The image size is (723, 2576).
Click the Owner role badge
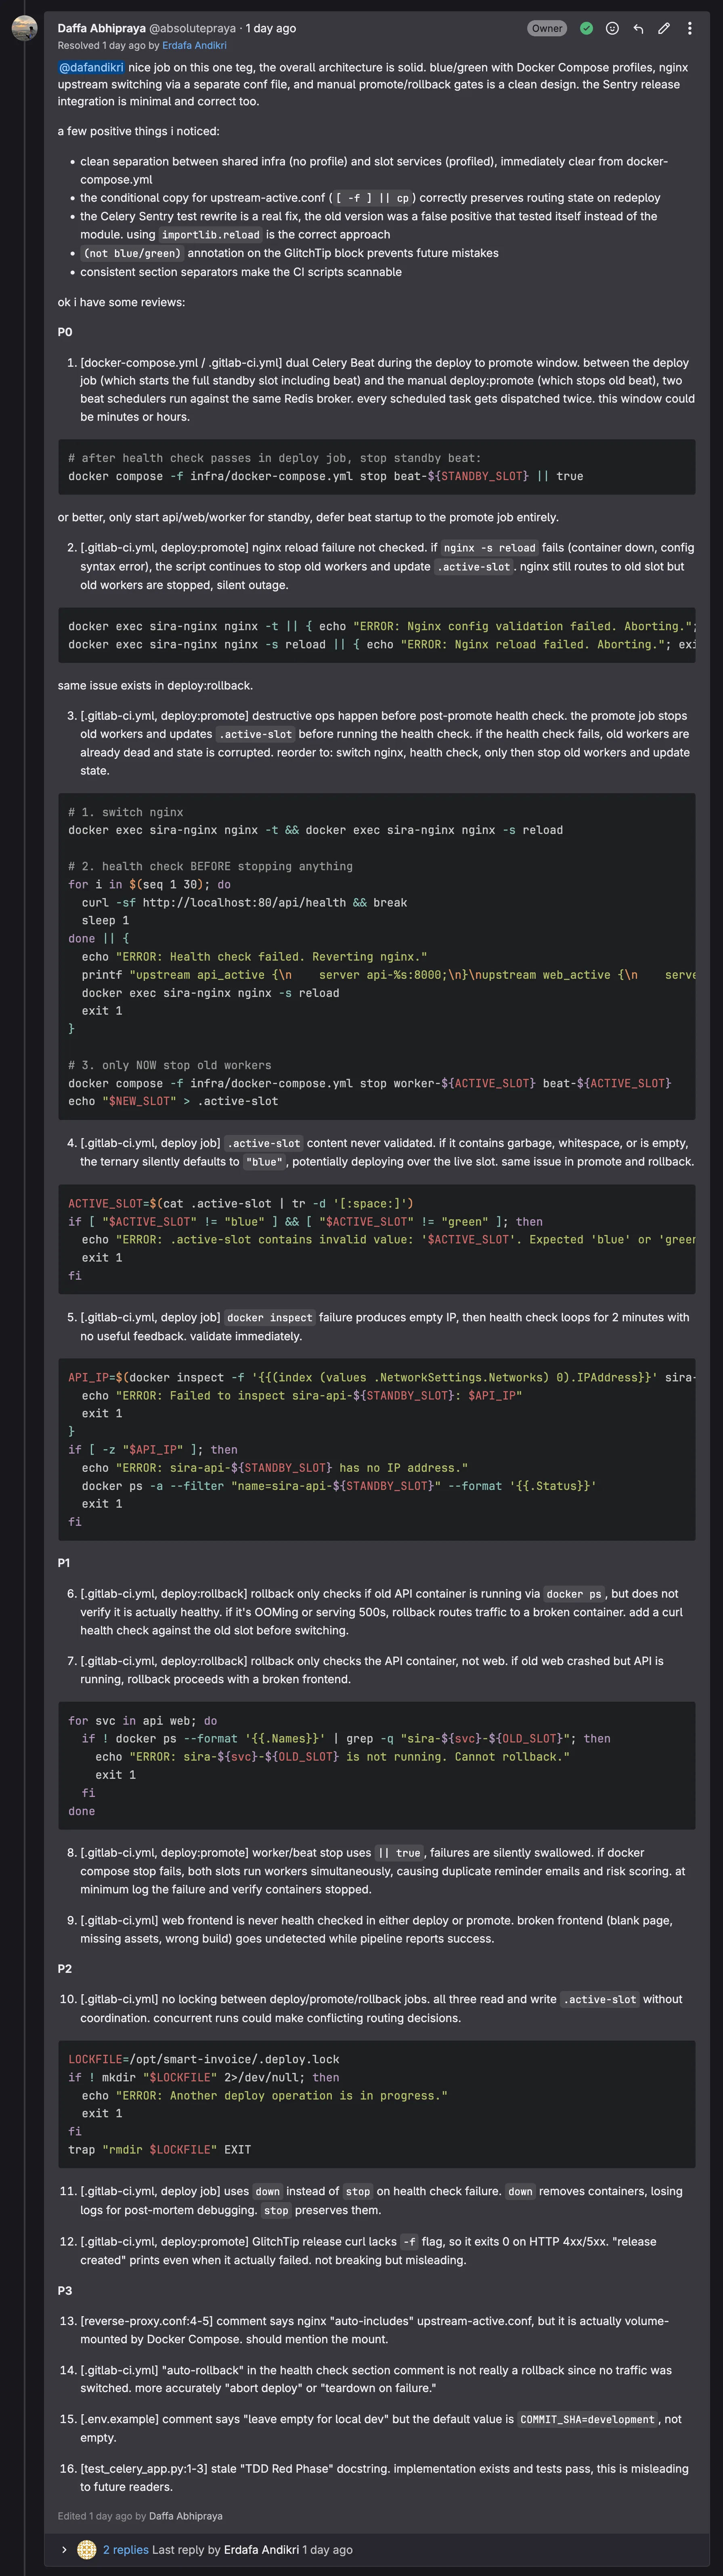pos(547,28)
